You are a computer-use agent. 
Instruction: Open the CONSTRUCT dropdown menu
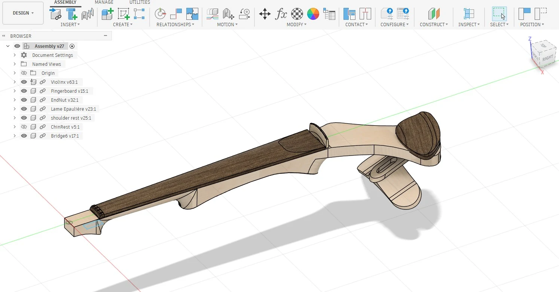[x=434, y=24]
